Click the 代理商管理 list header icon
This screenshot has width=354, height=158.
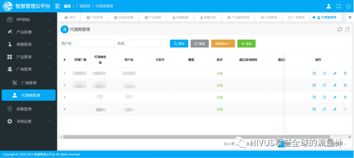coord(64,29)
